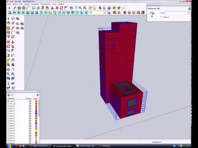Open the Инструменты menu
Viewport: 198px width, 148px height.
[x=45, y=4]
